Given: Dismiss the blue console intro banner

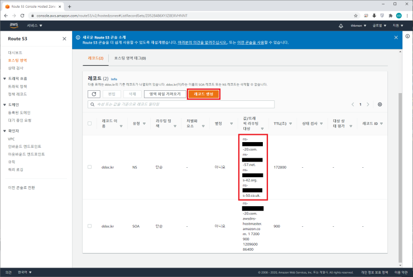Looking at the screenshot, I should click(x=396, y=37).
